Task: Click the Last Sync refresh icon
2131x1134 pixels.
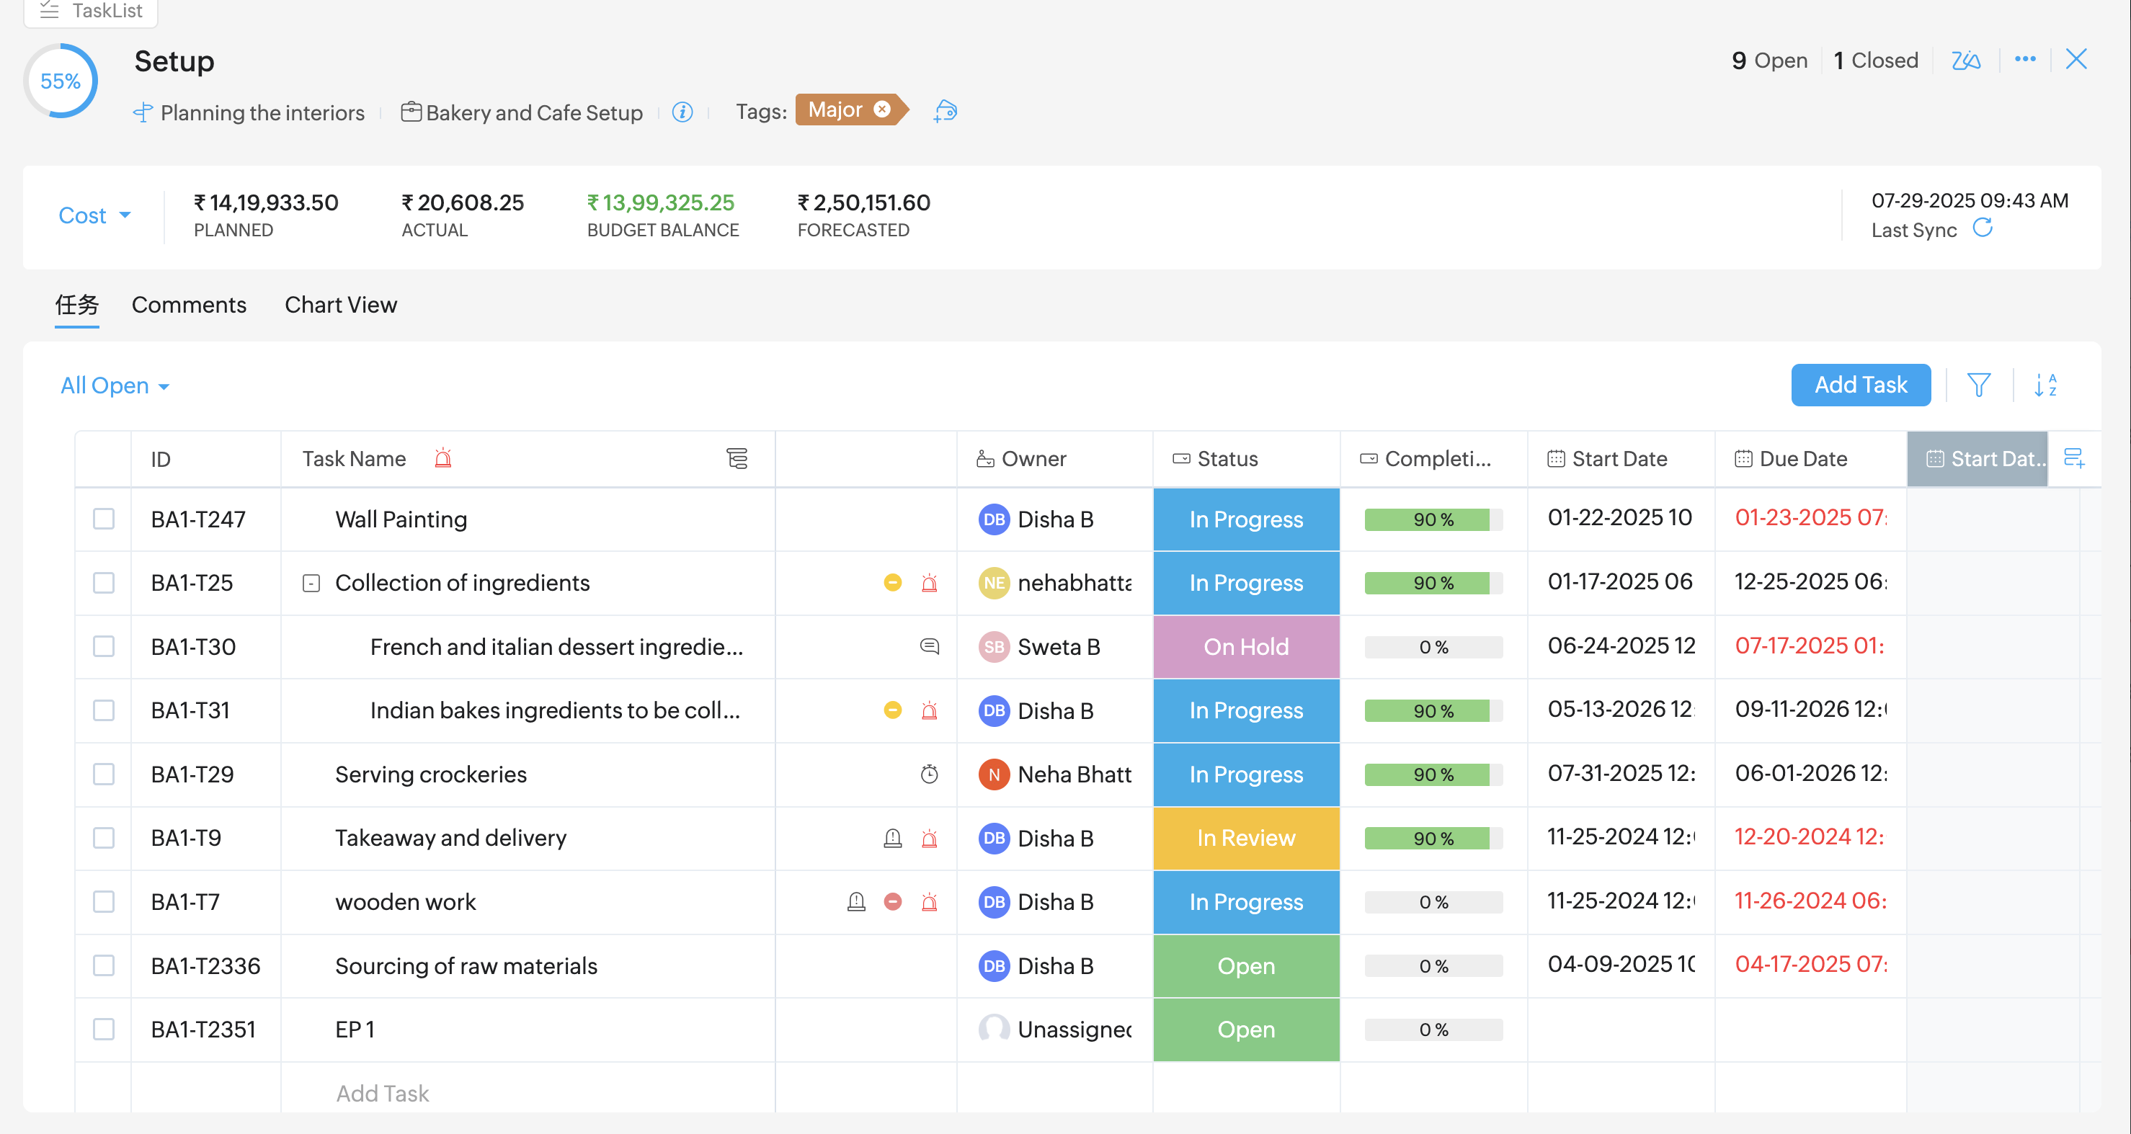Action: [1982, 228]
